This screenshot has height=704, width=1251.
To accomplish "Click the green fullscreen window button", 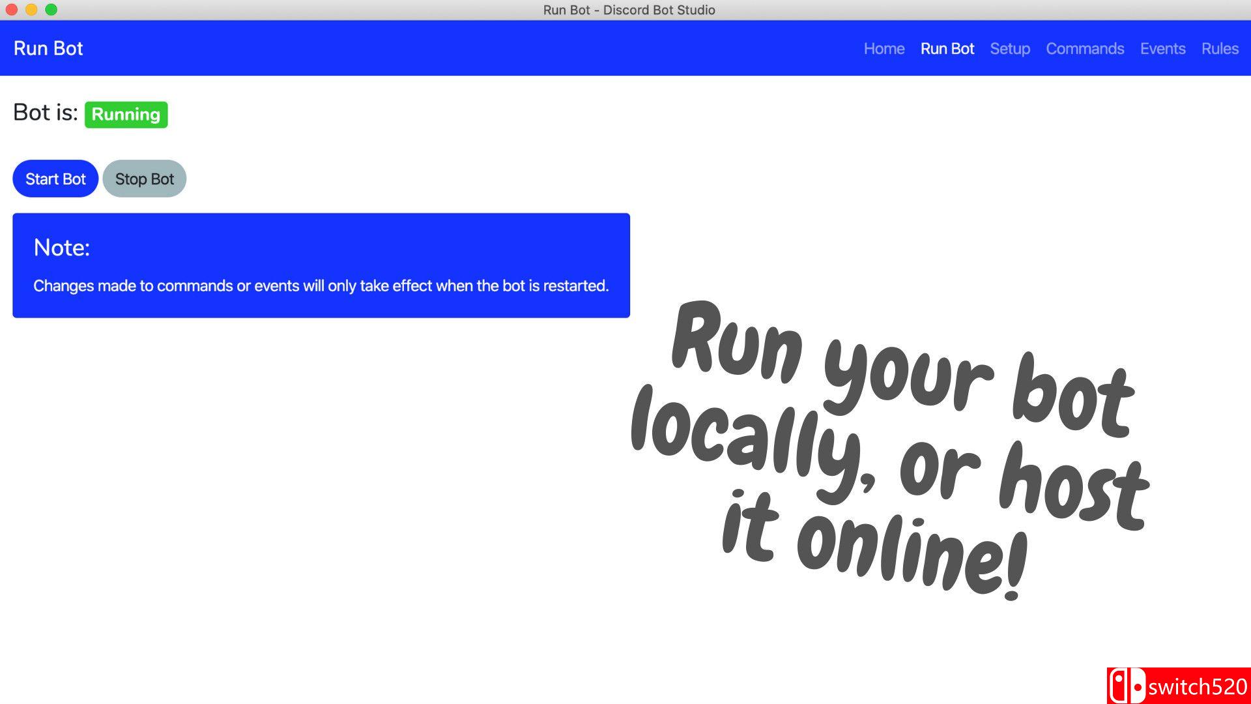I will click(x=51, y=10).
